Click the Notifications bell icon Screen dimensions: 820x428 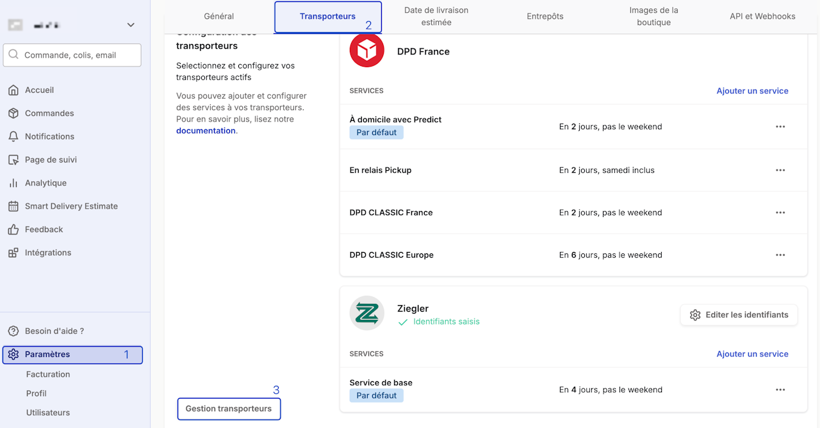pos(13,136)
